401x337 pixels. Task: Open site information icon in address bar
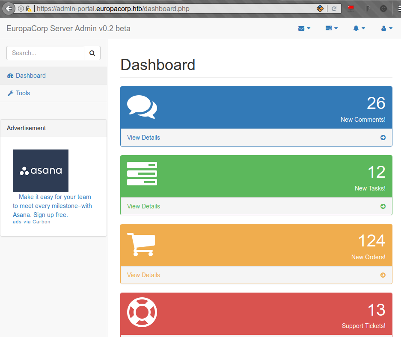click(x=21, y=9)
